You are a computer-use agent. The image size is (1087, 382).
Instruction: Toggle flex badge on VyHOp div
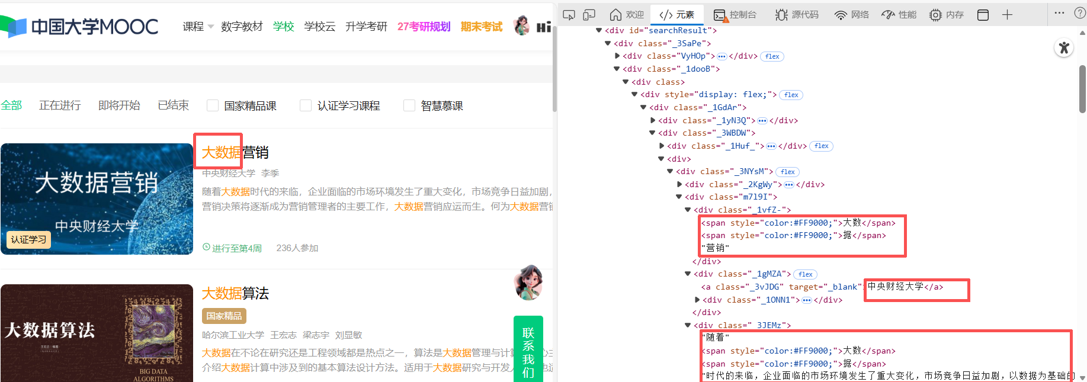[x=772, y=56]
